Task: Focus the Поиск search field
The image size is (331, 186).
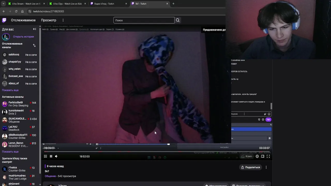Action: coord(144,20)
